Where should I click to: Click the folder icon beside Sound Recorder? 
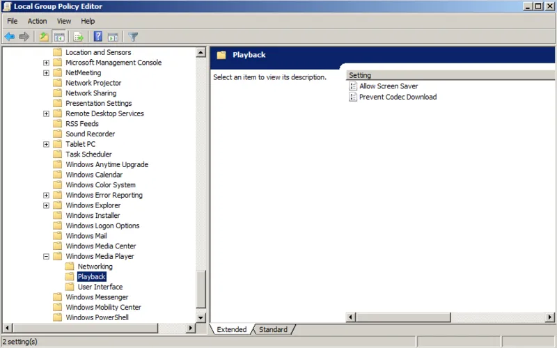click(57, 134)
